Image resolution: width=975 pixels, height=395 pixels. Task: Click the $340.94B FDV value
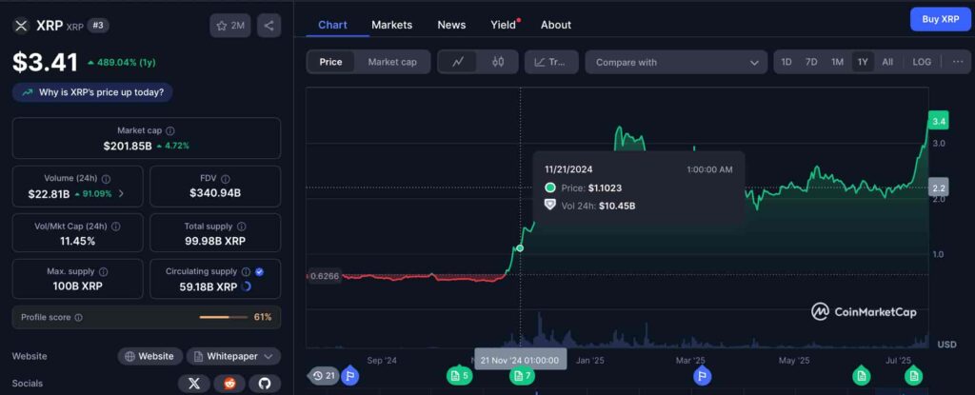[x=215, y=193]
